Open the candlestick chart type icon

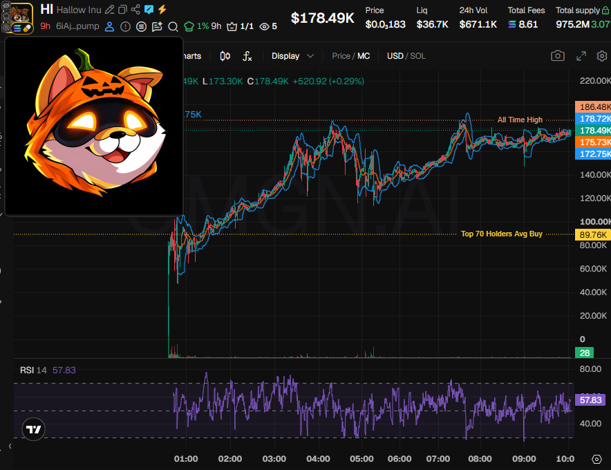coord(225,56)
